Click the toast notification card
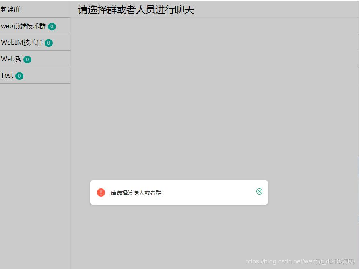Viewport: 359px width, 269px height. click(179, 192)
